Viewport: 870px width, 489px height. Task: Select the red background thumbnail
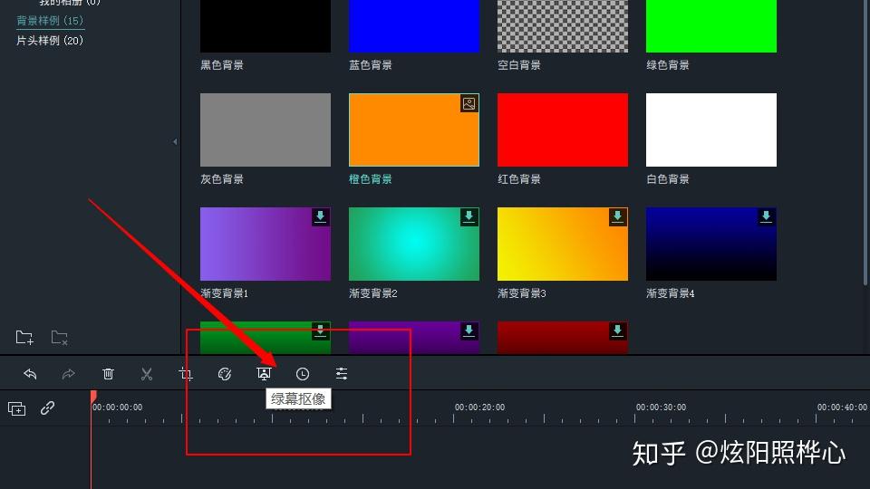[x=563, y=129]
